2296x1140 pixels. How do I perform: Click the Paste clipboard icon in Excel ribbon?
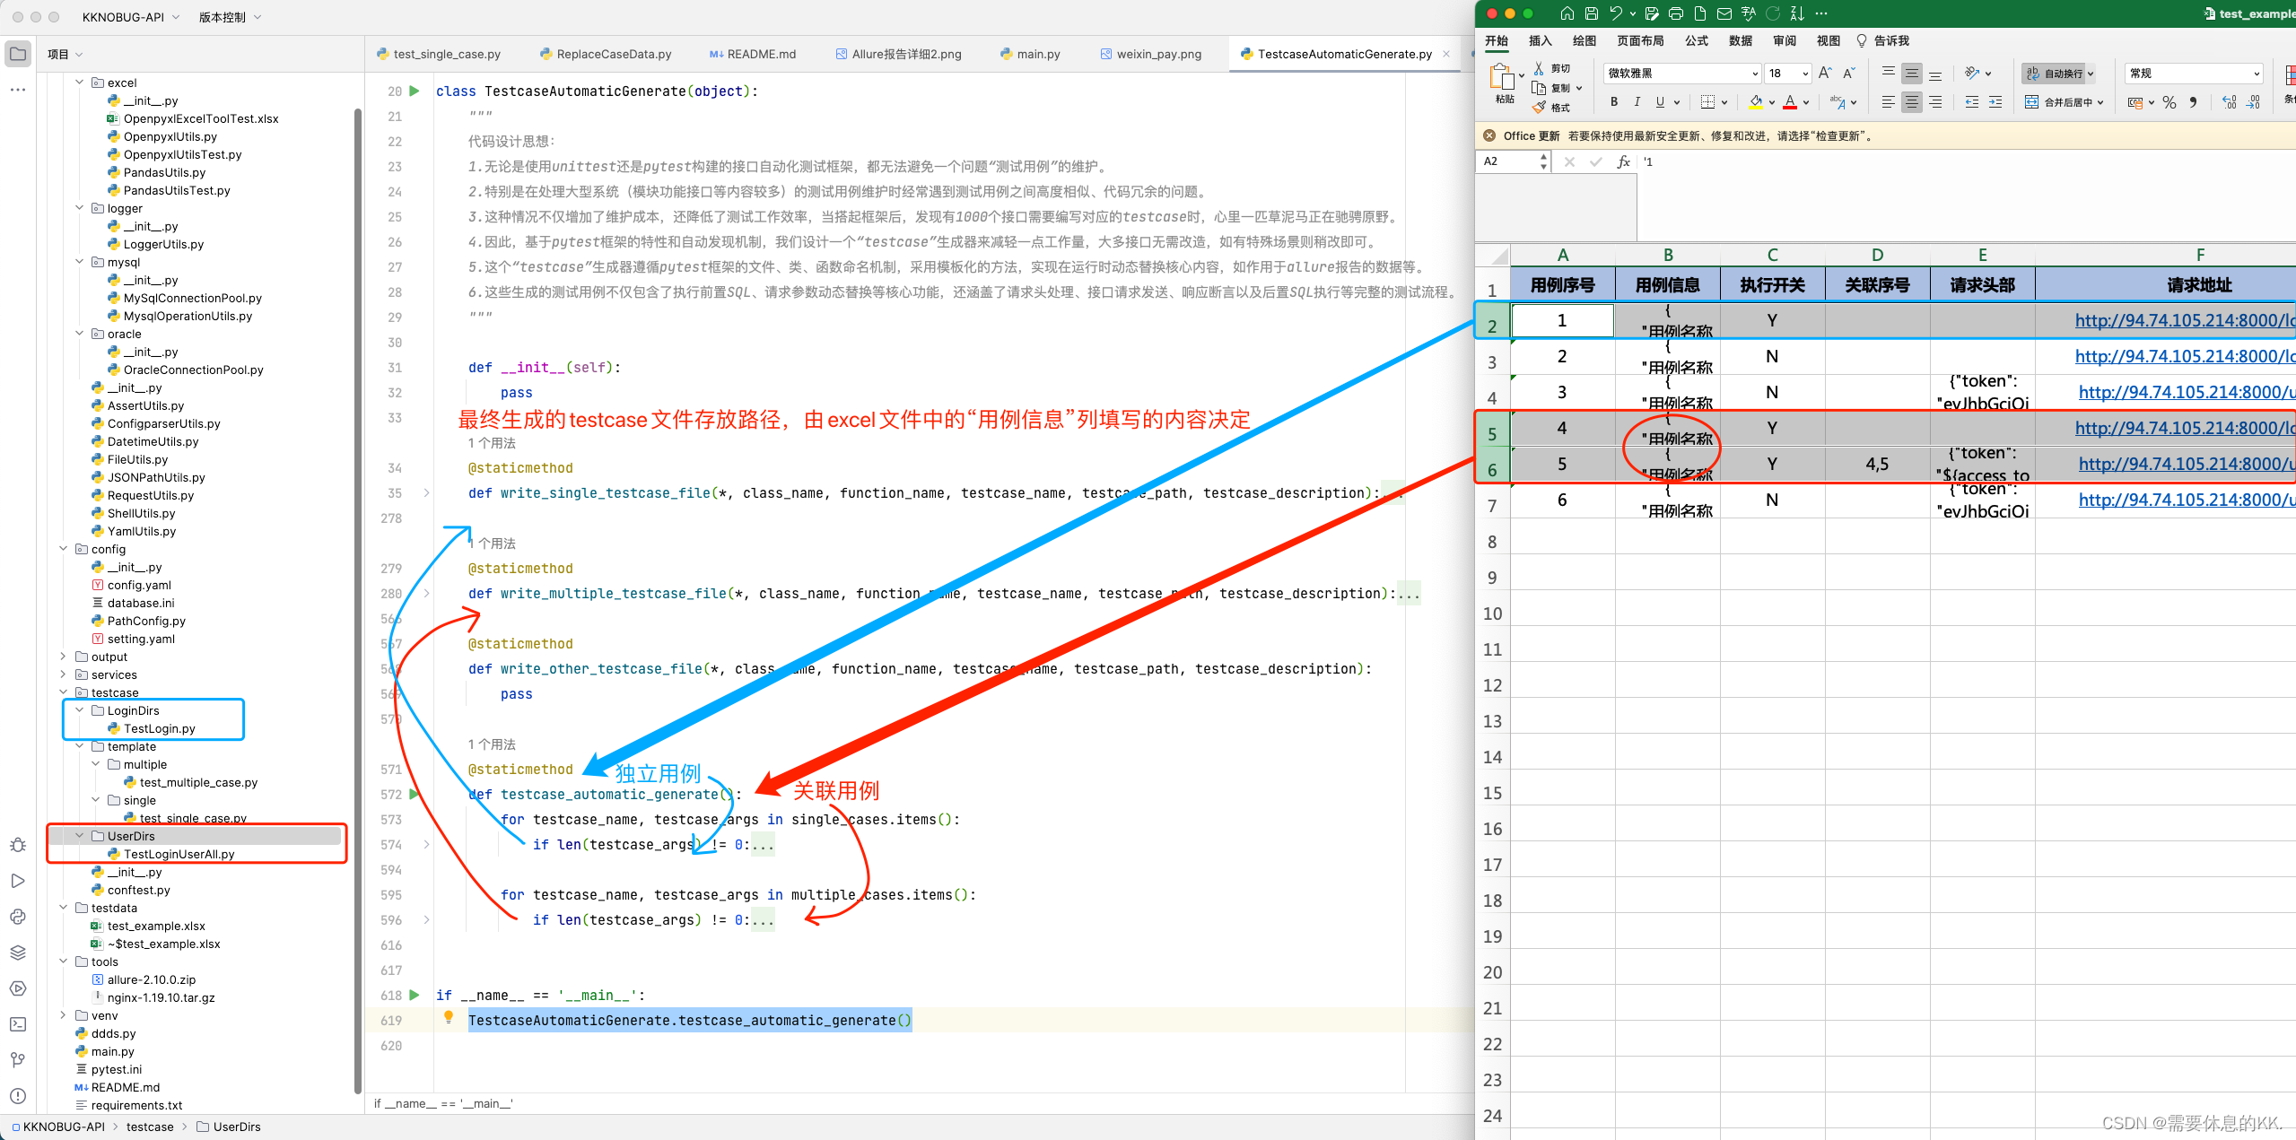[1502, 77]
